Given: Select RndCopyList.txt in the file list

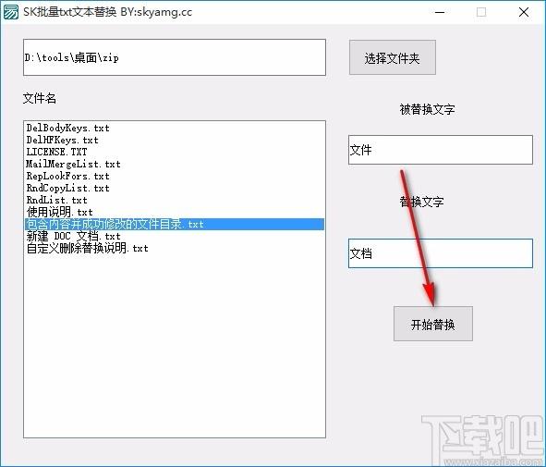Looking at the screenshot, I should (175, 189).
